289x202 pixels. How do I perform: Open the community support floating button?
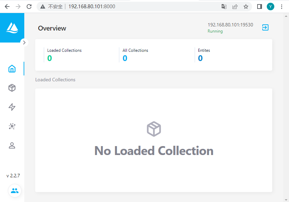[14, 191]
